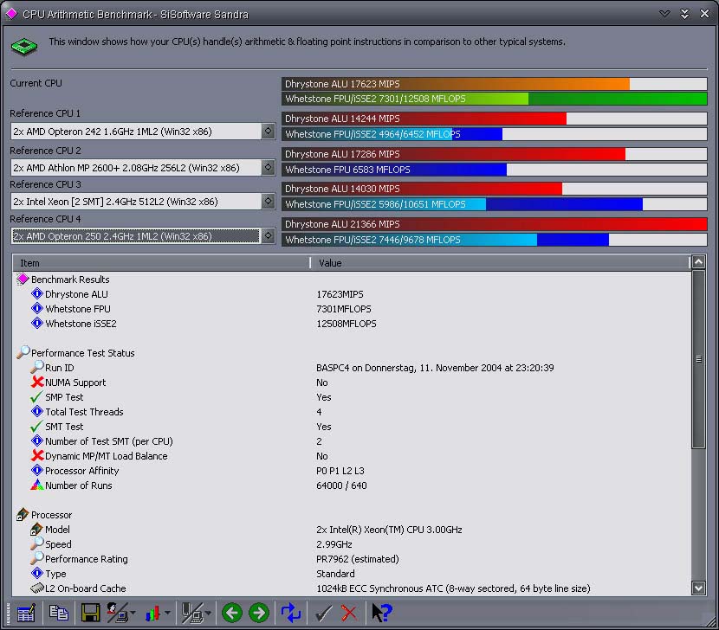Screen dimensions: 719x630
Task: Click the Whetstone 7301/12508 MFLOPS green bar
Action: (x=495, y=99)
